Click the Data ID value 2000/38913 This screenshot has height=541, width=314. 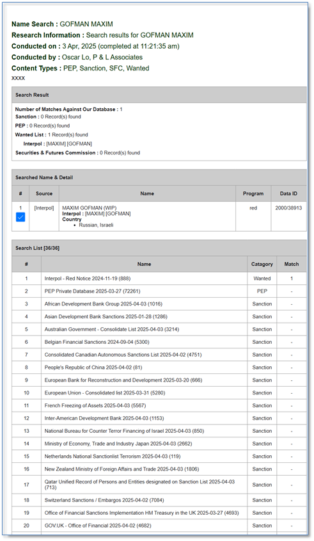288,208
